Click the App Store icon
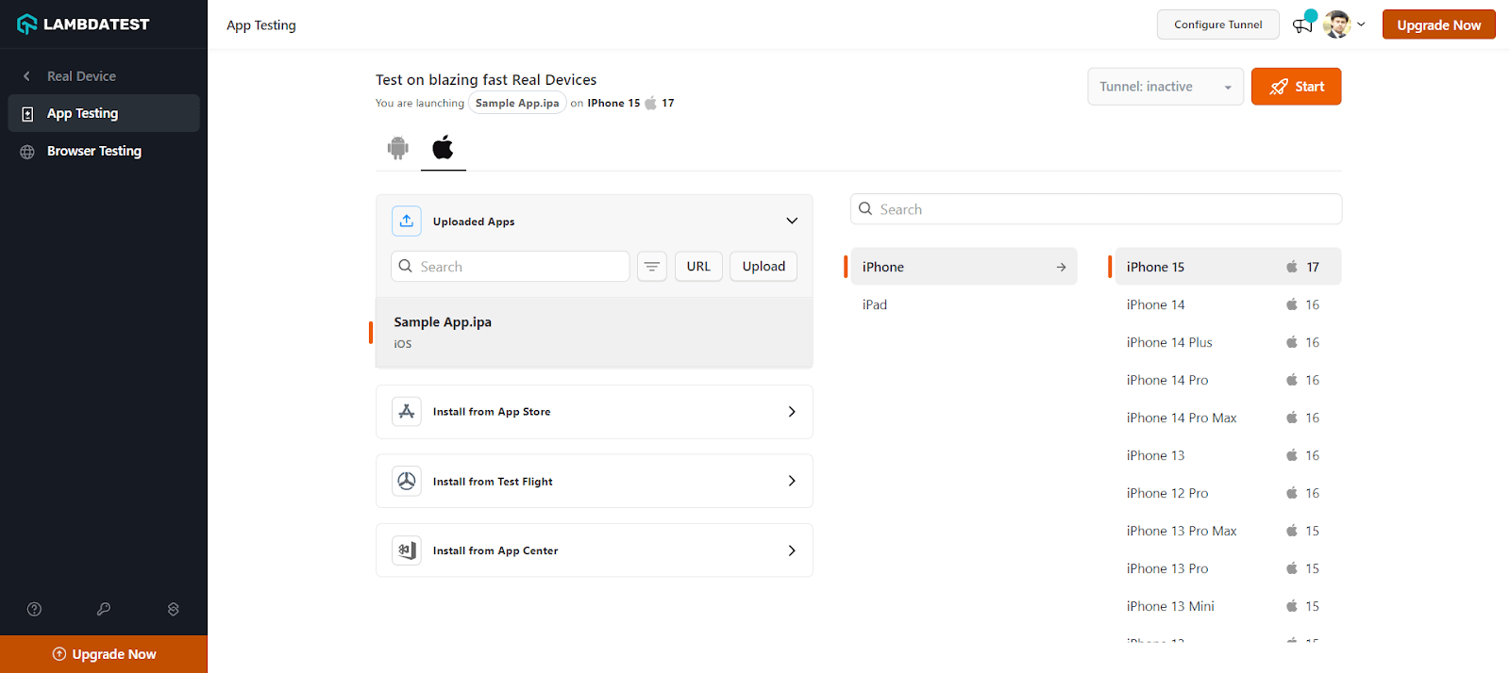The height and width of the screenshot is (673, 1510). [407, 412]
